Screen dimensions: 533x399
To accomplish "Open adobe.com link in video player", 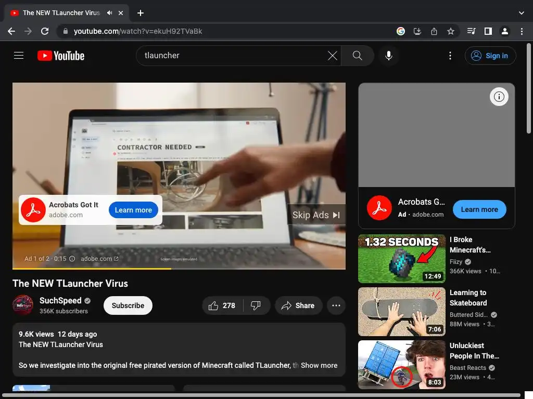I will 99,259.
